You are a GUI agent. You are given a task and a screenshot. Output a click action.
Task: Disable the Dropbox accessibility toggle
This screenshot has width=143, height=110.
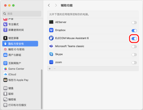134,31
